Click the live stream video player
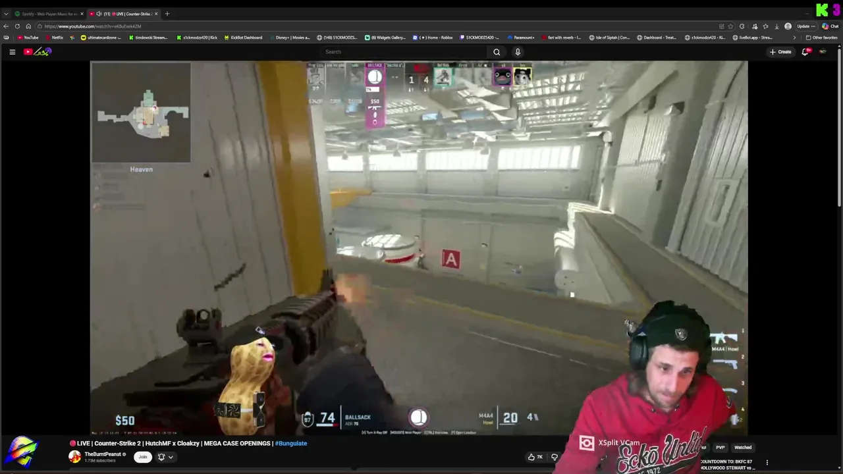This screenshot has width=843, height=474. tap(419, 248)
